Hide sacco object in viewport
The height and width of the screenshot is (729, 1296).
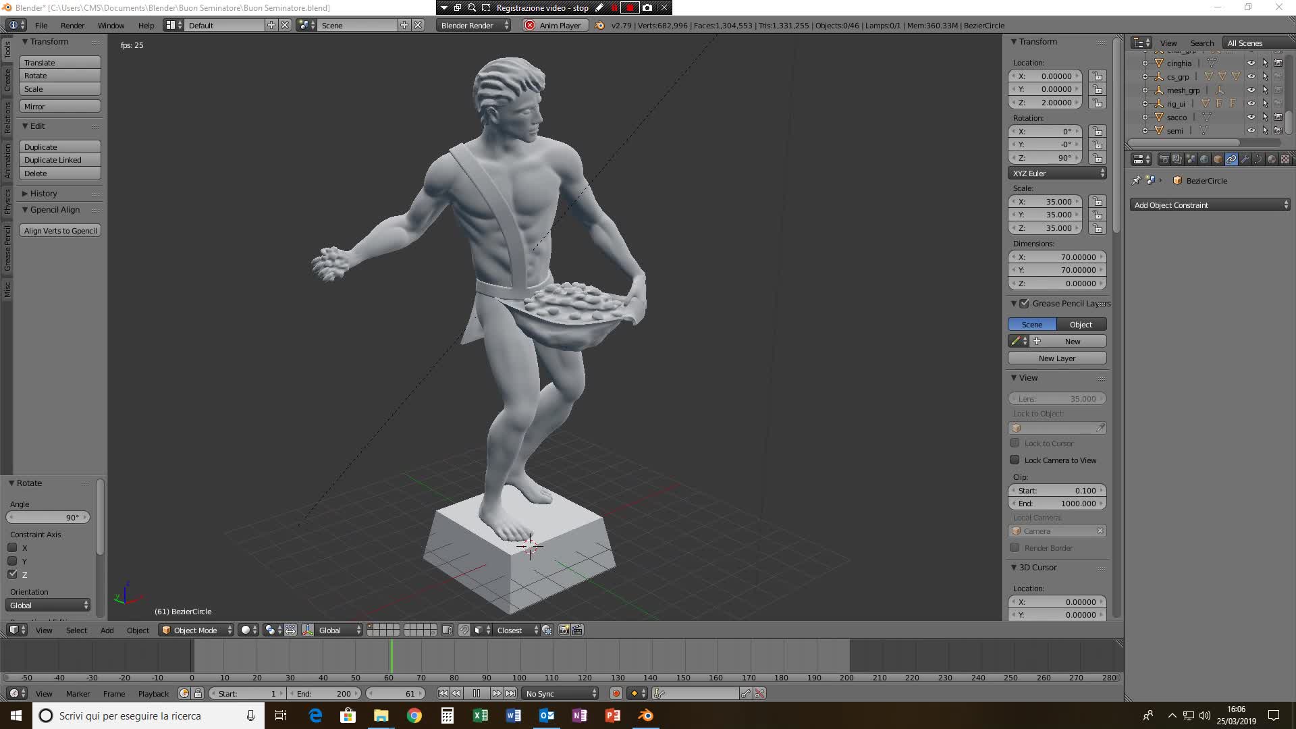[x=1251, y=117]
